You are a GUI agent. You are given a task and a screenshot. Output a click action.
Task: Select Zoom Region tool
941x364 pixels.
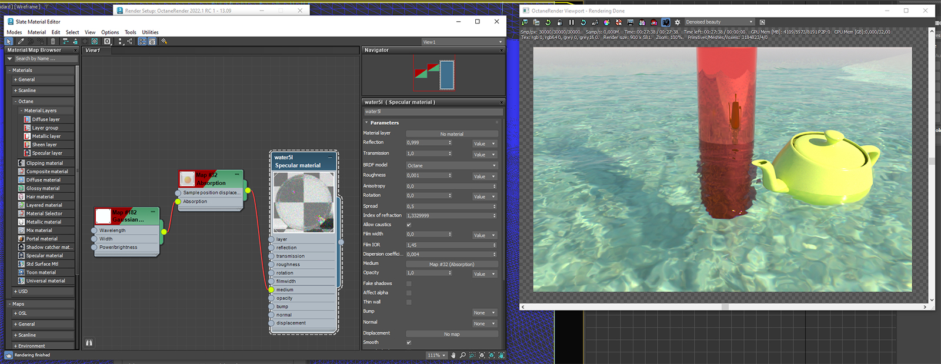click(x=472, y=355)
